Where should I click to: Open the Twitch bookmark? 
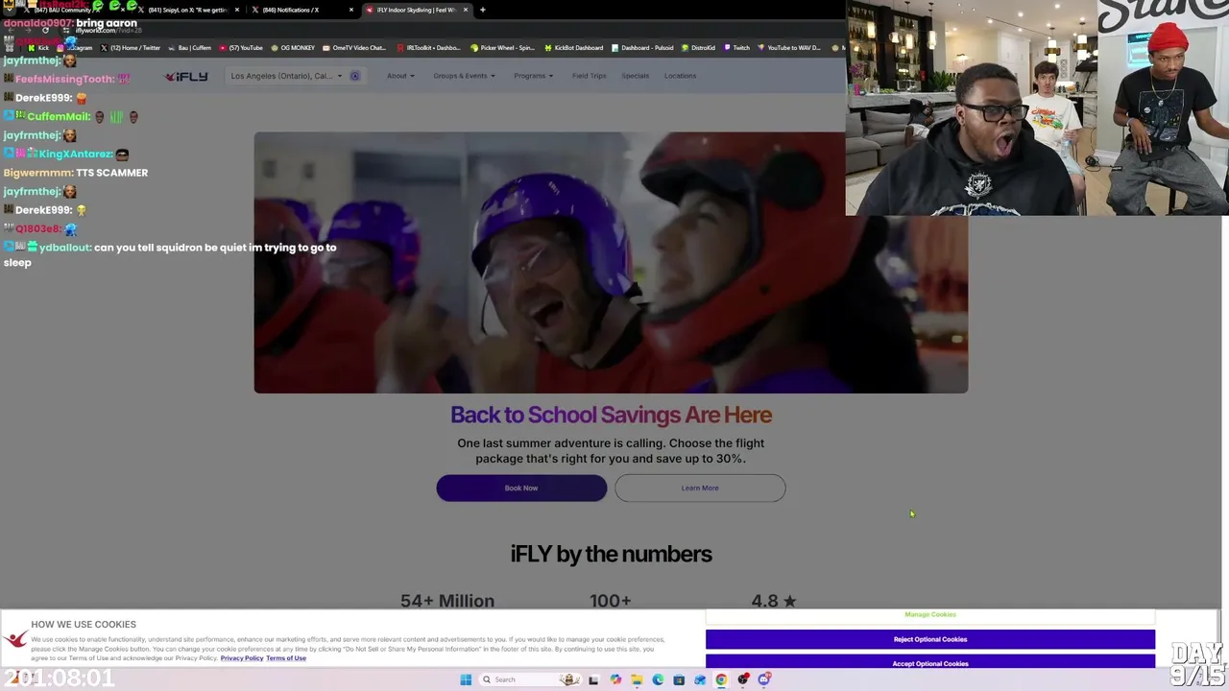tap(737, 48)
